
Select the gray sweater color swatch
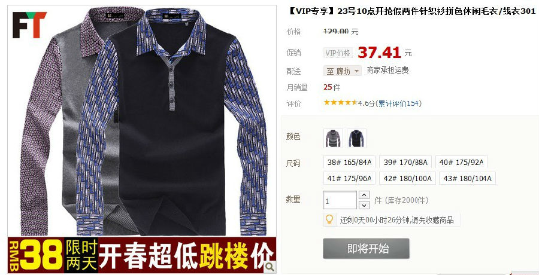pos(333,138)
